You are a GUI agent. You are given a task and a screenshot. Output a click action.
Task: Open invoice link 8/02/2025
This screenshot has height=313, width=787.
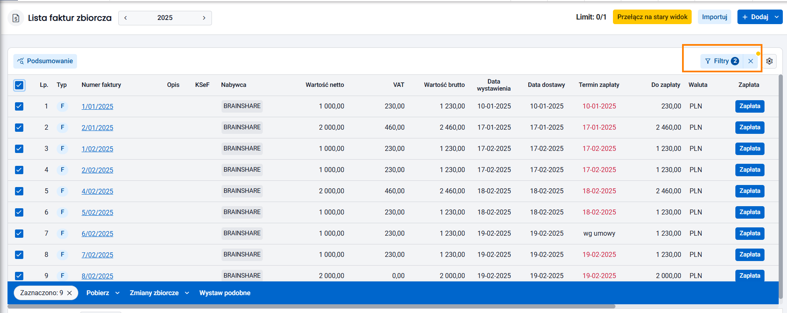(x=97, y=276)
